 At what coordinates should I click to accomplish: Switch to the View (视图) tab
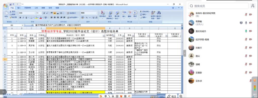pos(57,8)
